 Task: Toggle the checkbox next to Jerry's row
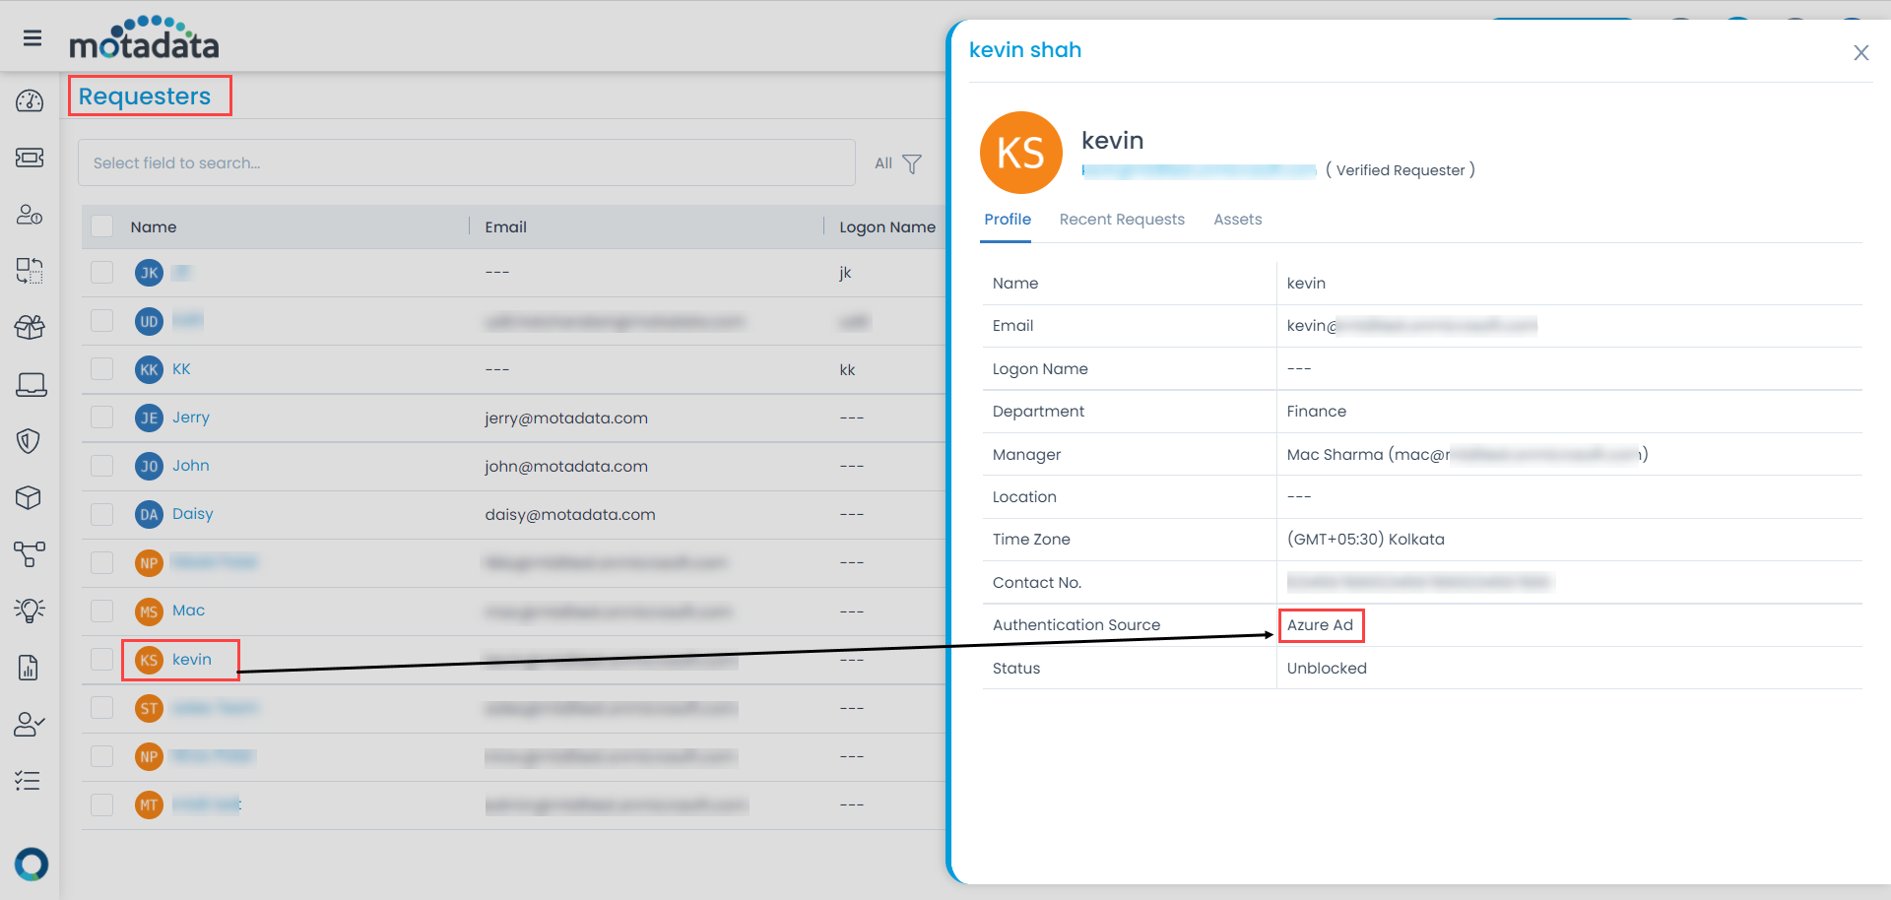tap(101, 417)
